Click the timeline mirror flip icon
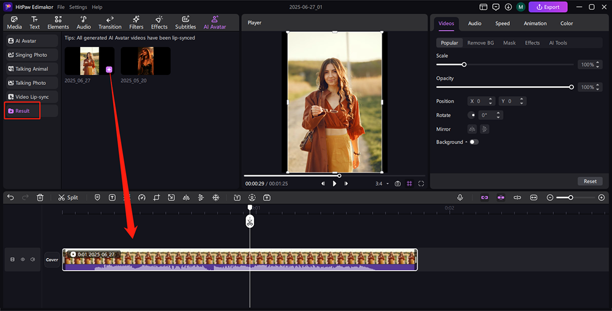The height and width of the screenshot is (311, 612). [x=186, y=197]
